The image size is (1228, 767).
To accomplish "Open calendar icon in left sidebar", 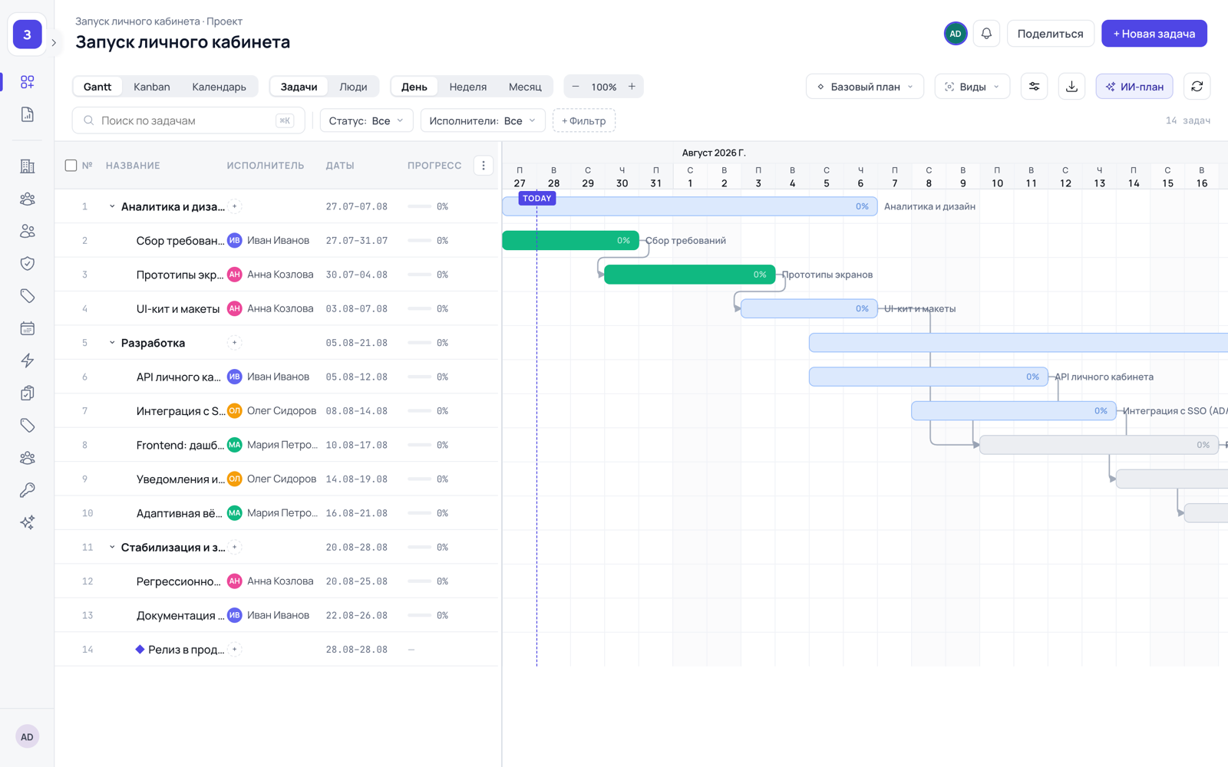I will [28, 328].
